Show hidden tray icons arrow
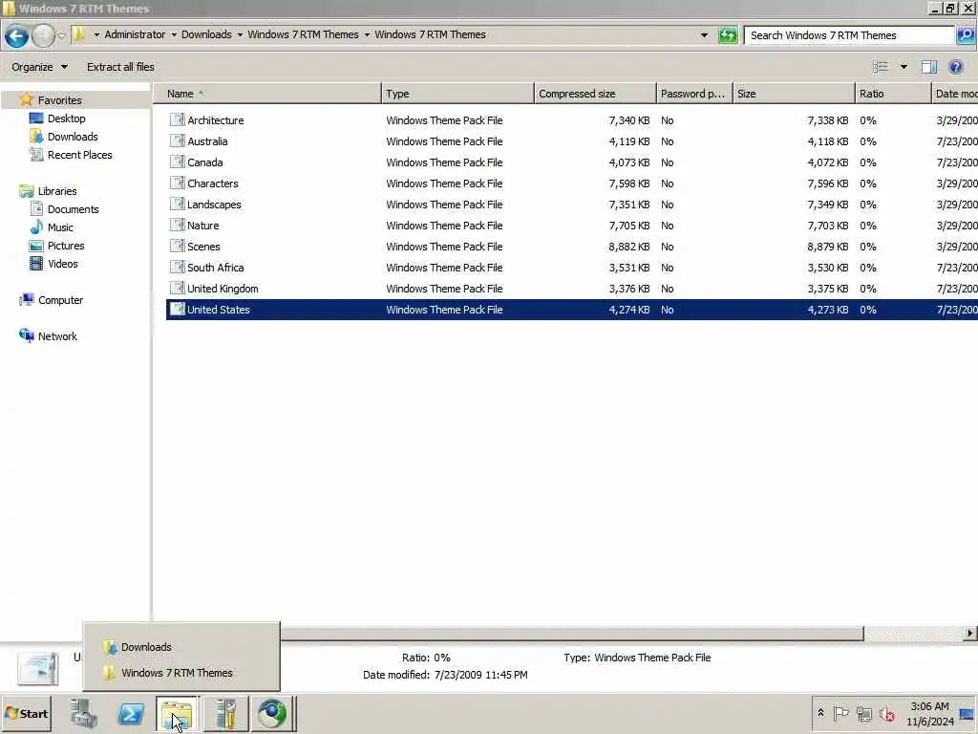The width and height of the screenshot is (978, 734). click(x=820, y=713)
